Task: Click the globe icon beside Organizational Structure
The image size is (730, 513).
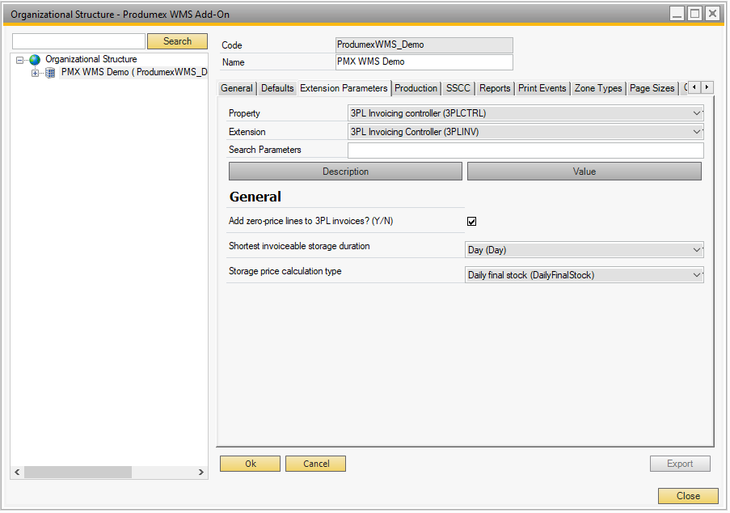Action: tap(34, 59)
